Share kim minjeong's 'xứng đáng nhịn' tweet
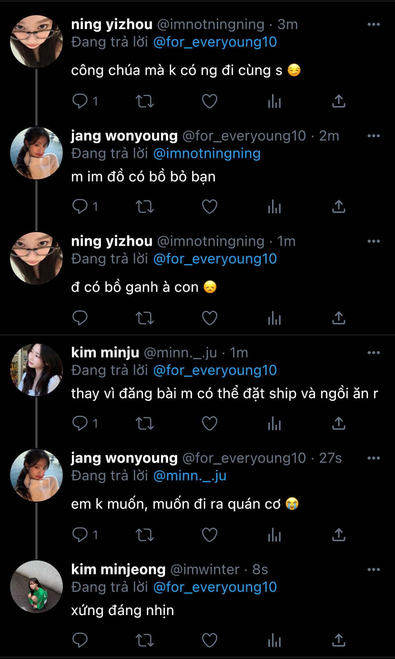Viewport: 395px width, 659px height. click(x=338, y=640)
